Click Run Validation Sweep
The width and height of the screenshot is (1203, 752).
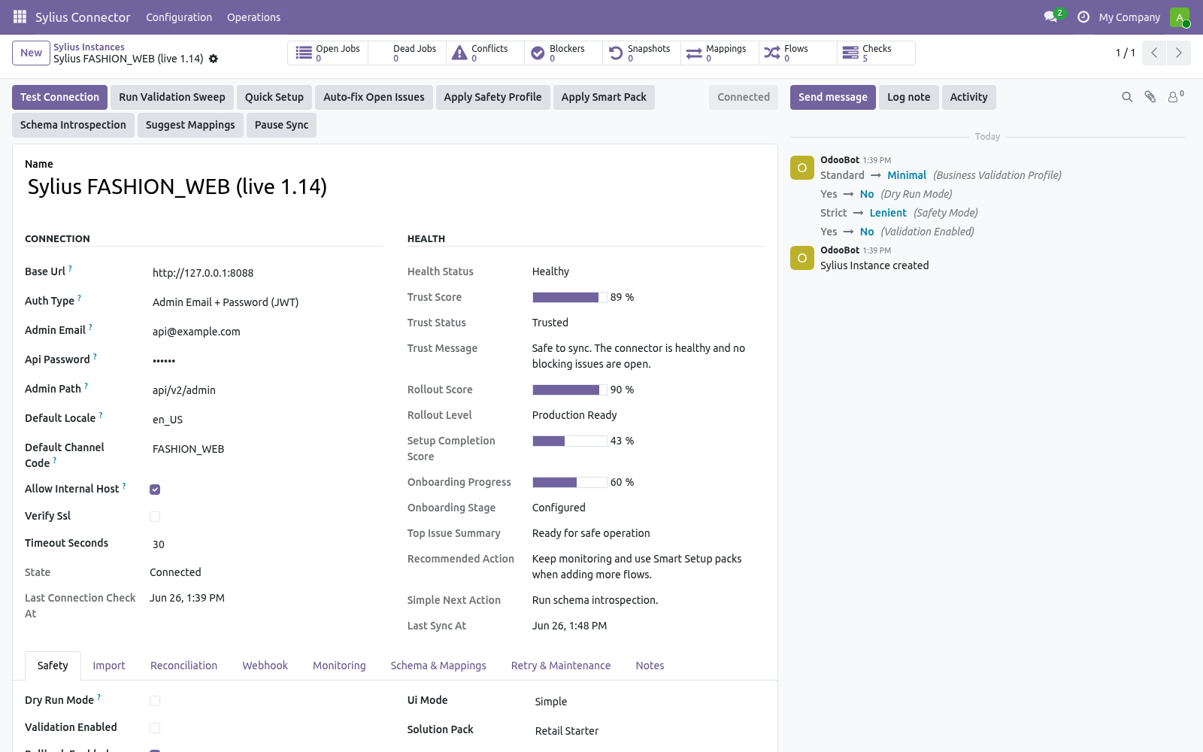tap(172, 97)
